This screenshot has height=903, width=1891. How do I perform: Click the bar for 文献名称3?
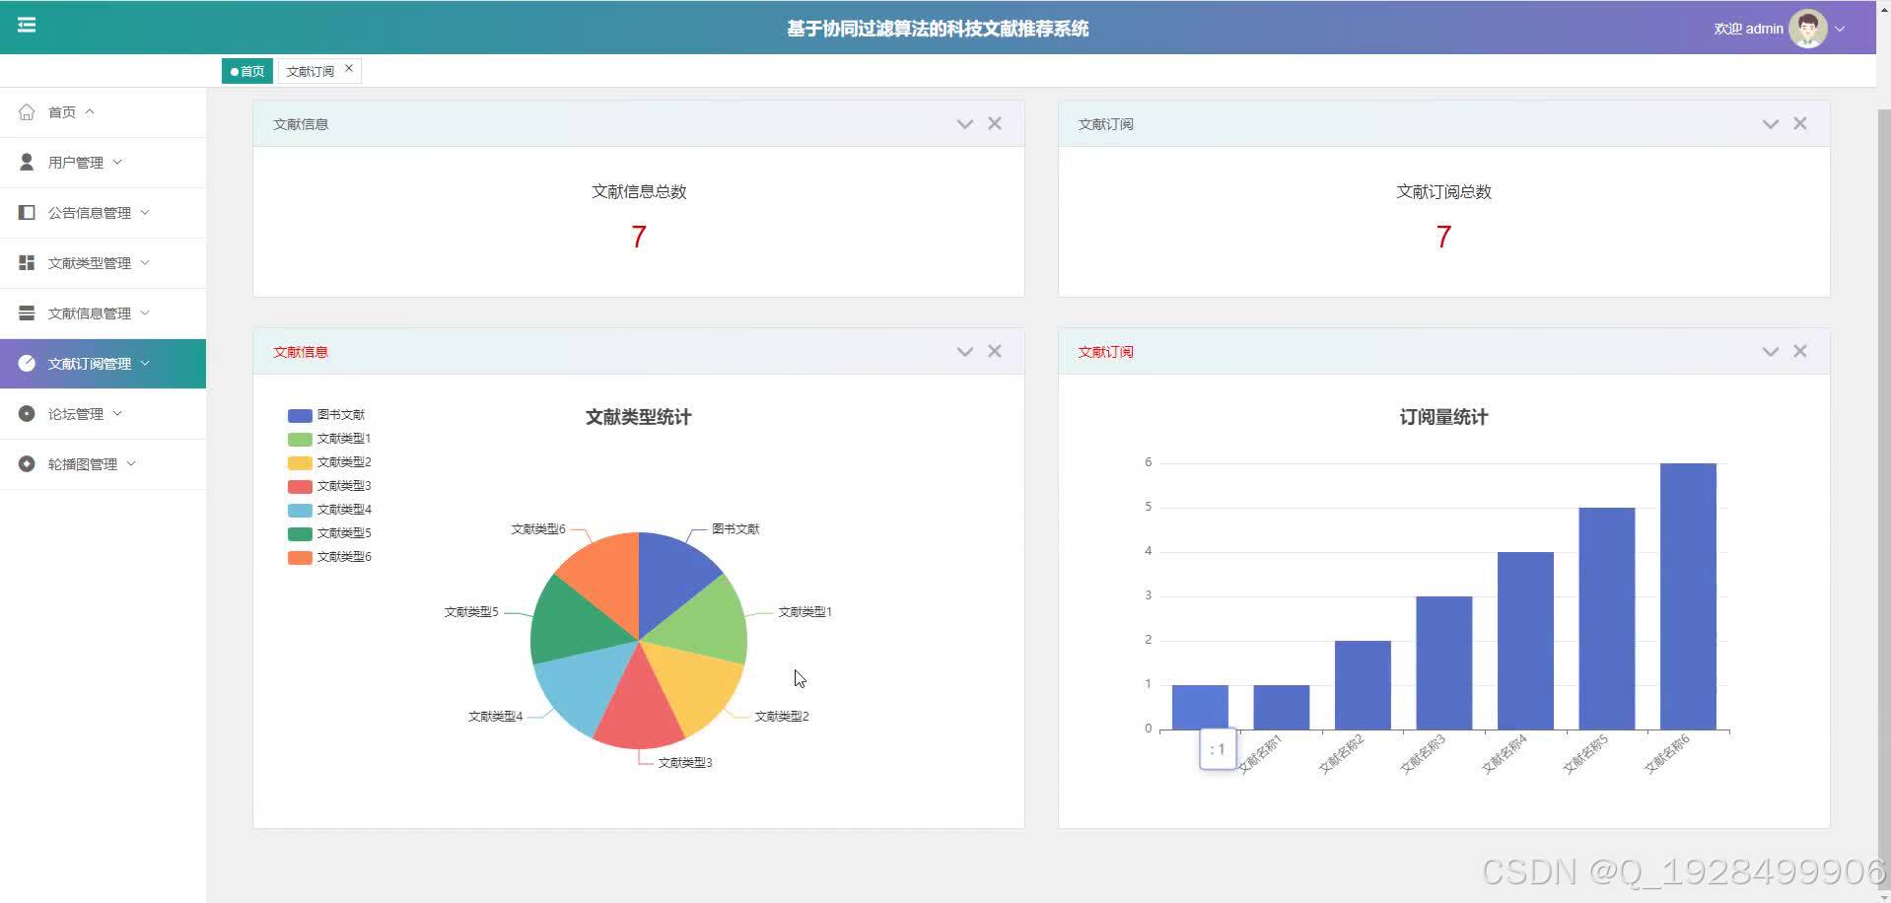tap(1444, 663)
